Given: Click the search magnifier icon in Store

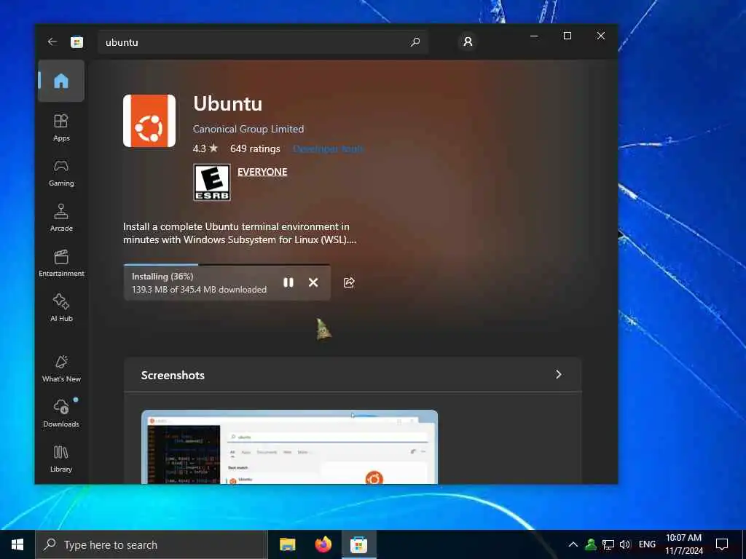Looking at the screenshot, I should click(415, 41).
